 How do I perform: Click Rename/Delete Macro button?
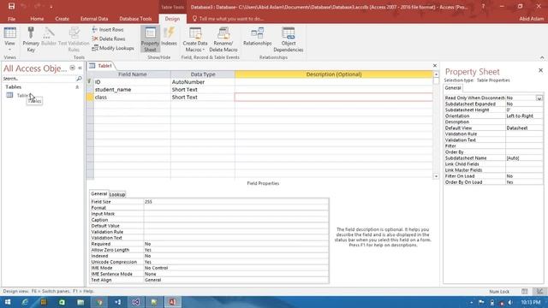(223, 39)
